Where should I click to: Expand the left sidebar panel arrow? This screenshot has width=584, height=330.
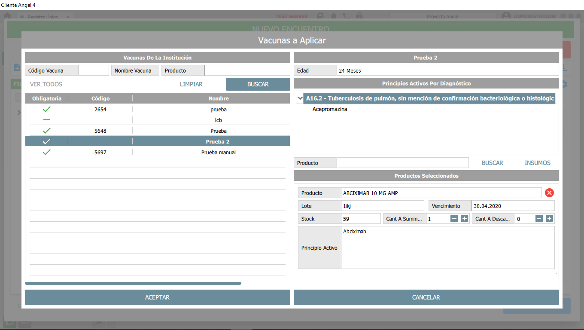[18, 113]
